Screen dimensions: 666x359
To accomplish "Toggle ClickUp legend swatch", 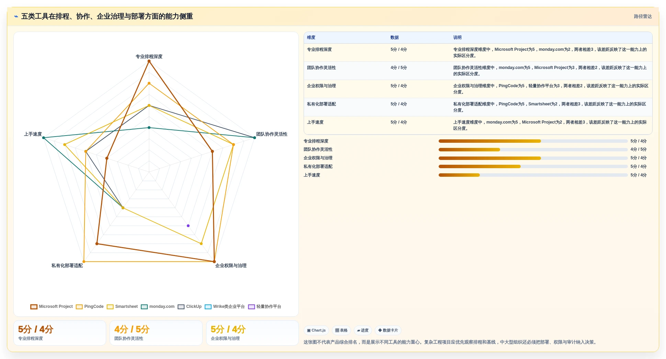I will point(181,307).
